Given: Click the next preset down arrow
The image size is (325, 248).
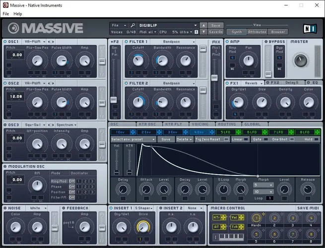Looking at the screenshot, I should coord(203,32).
